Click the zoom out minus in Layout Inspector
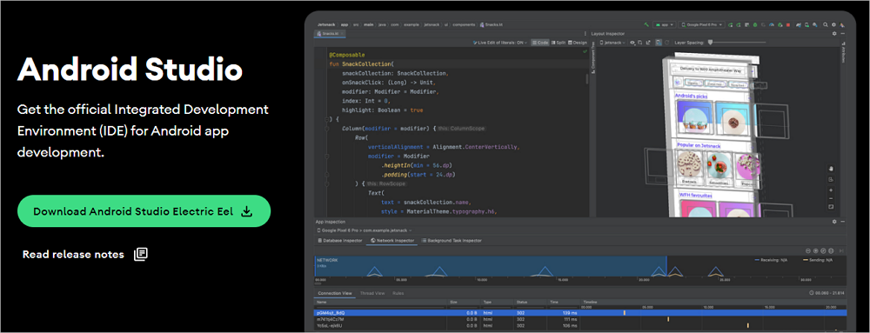Viewport: 870px width, 333px height. [831, 198]
